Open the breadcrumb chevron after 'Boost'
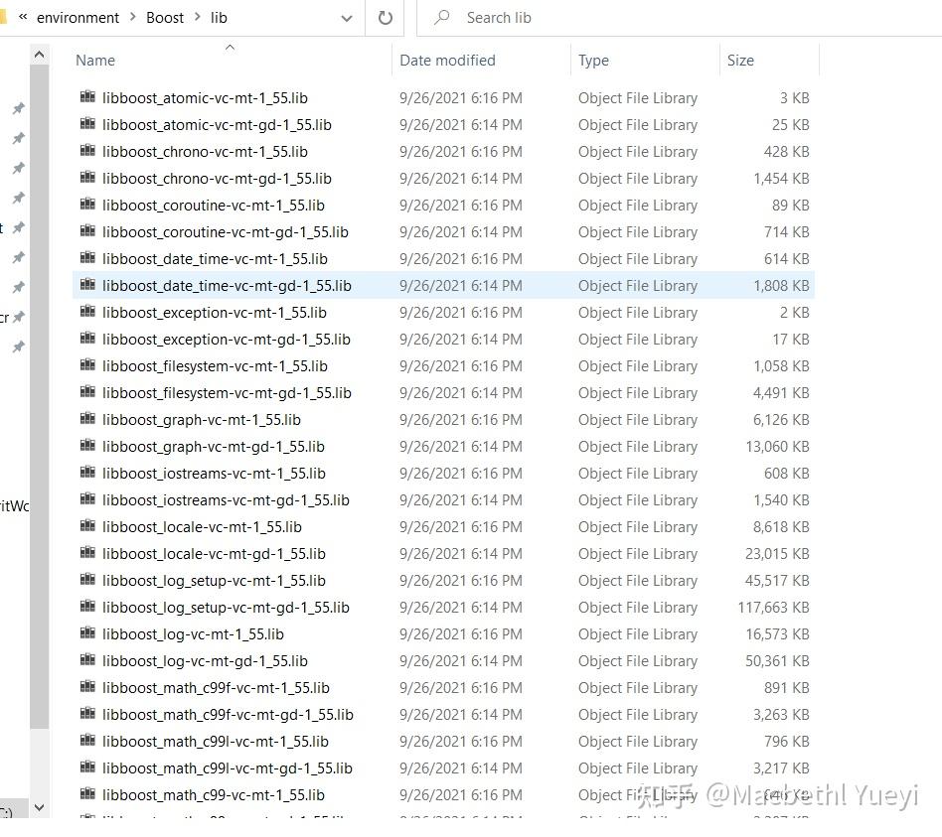942x837 pixels. (x=199, y=17)
